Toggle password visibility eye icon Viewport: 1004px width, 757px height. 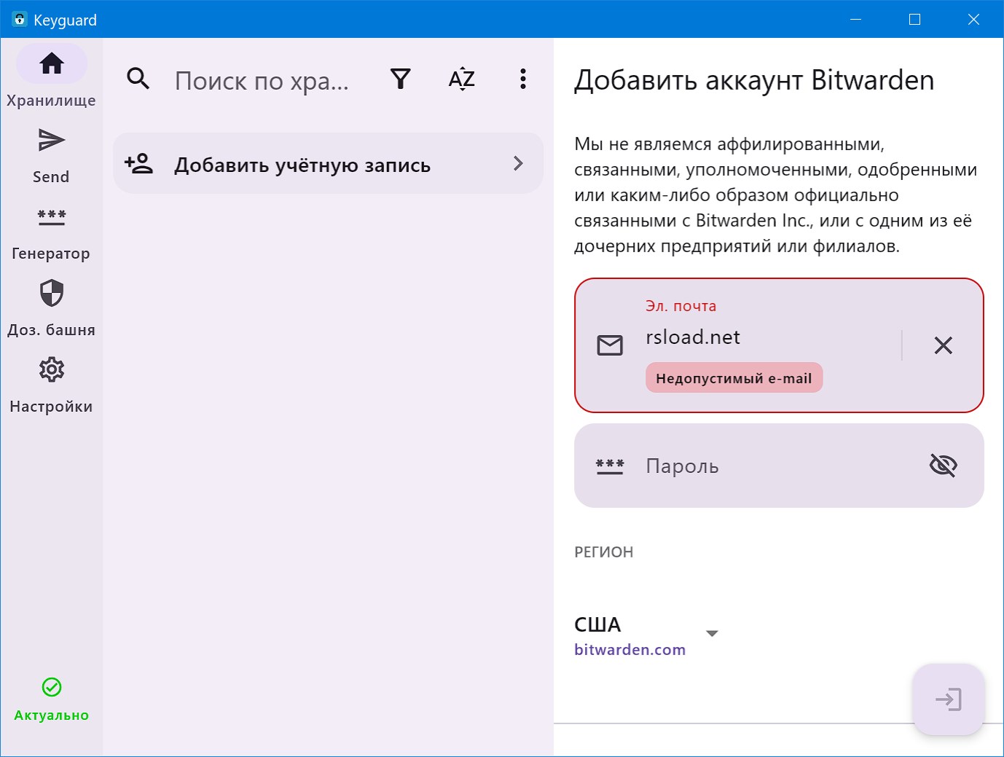point(943,466)
